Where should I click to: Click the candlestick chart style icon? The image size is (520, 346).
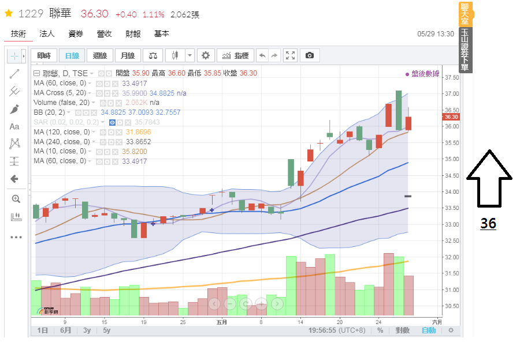175,55
